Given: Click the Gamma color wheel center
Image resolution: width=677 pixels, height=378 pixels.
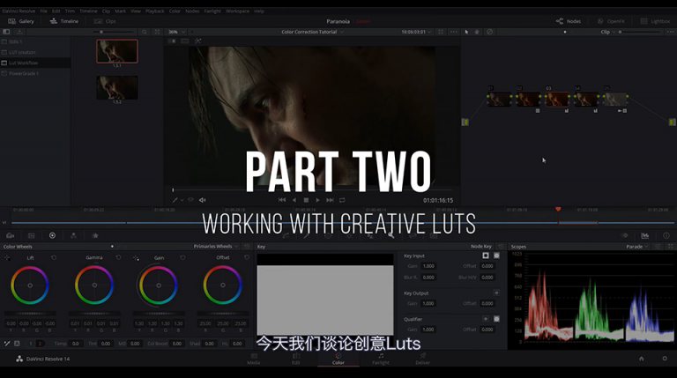Looking at the screenshot, I should click(94, 285).
